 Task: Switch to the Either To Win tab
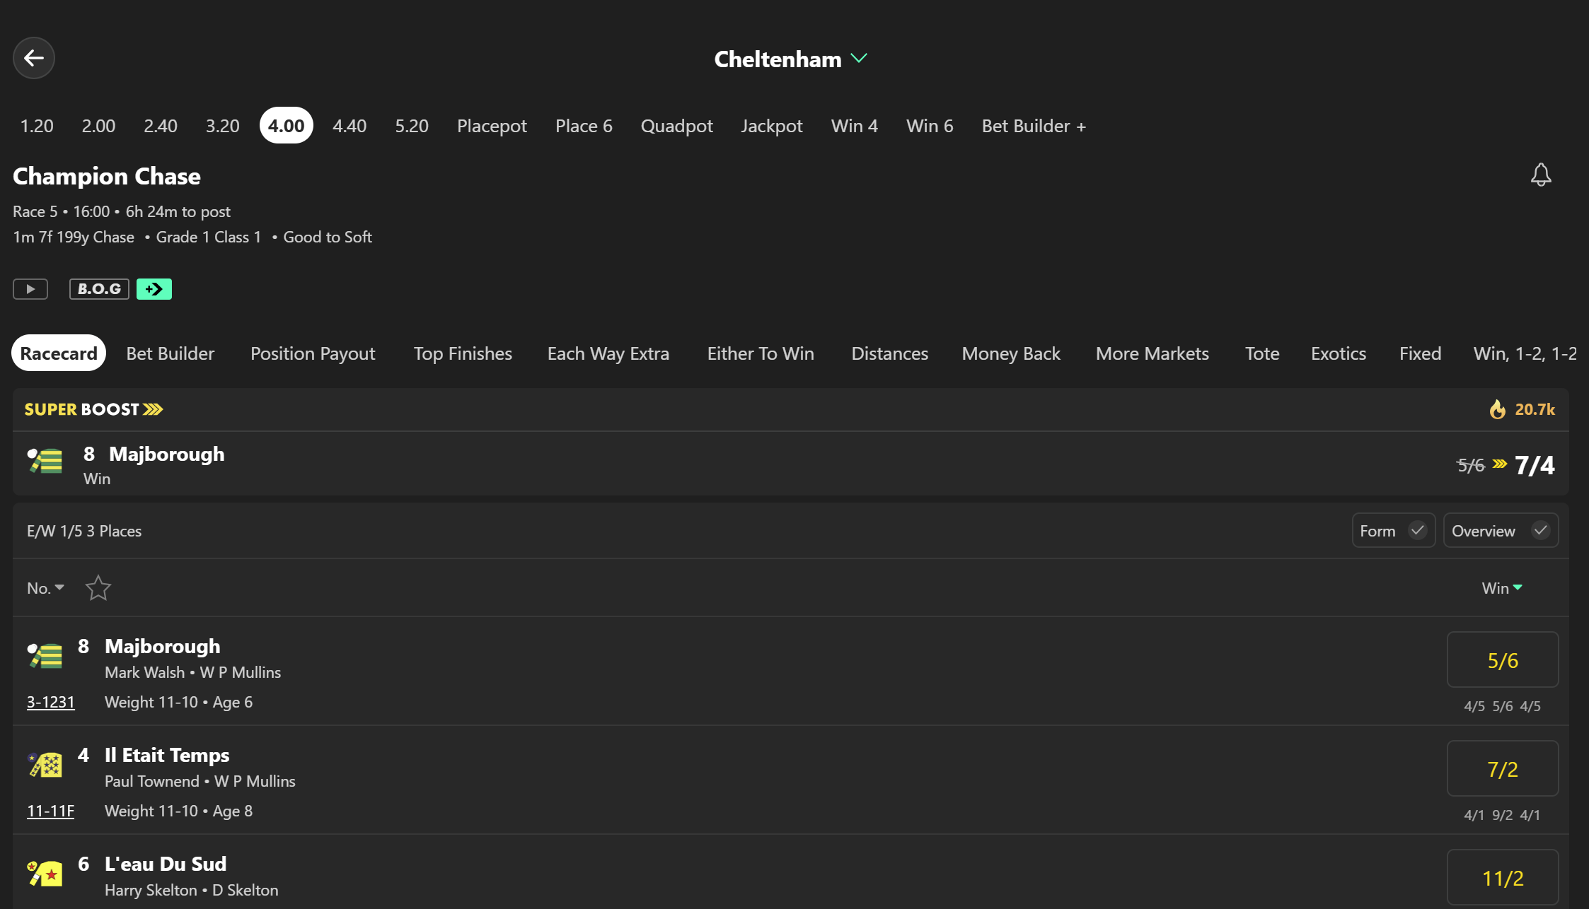(x=761, y=353)
